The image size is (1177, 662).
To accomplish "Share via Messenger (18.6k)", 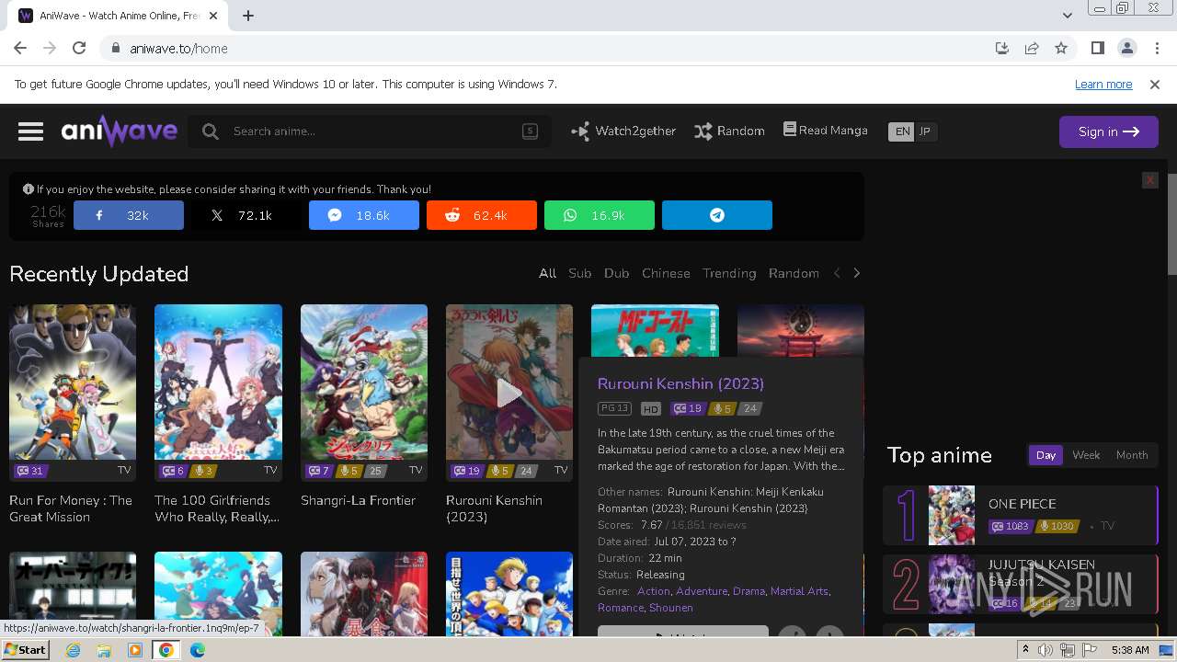I will [364, 215].
